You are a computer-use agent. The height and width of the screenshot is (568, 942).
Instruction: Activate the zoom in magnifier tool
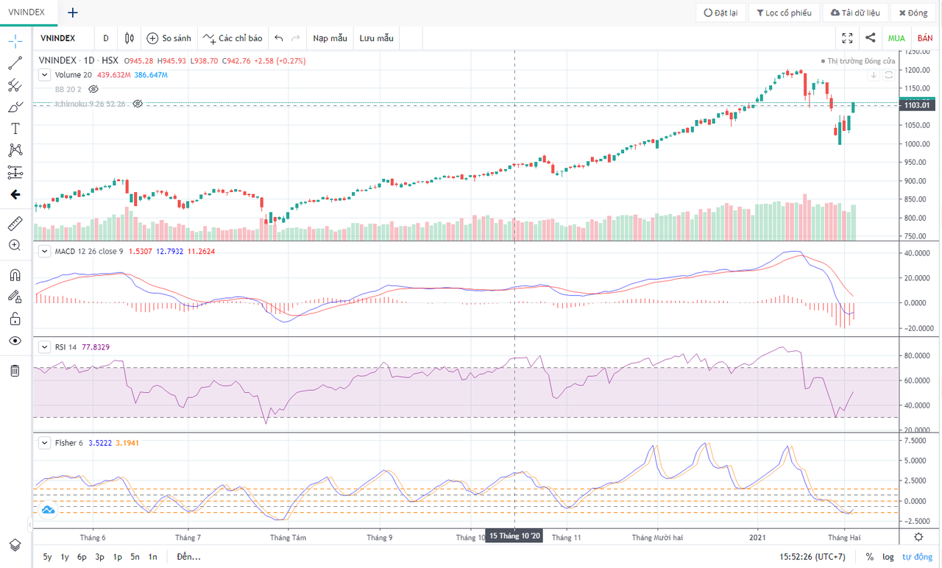(x=15, y=245)
